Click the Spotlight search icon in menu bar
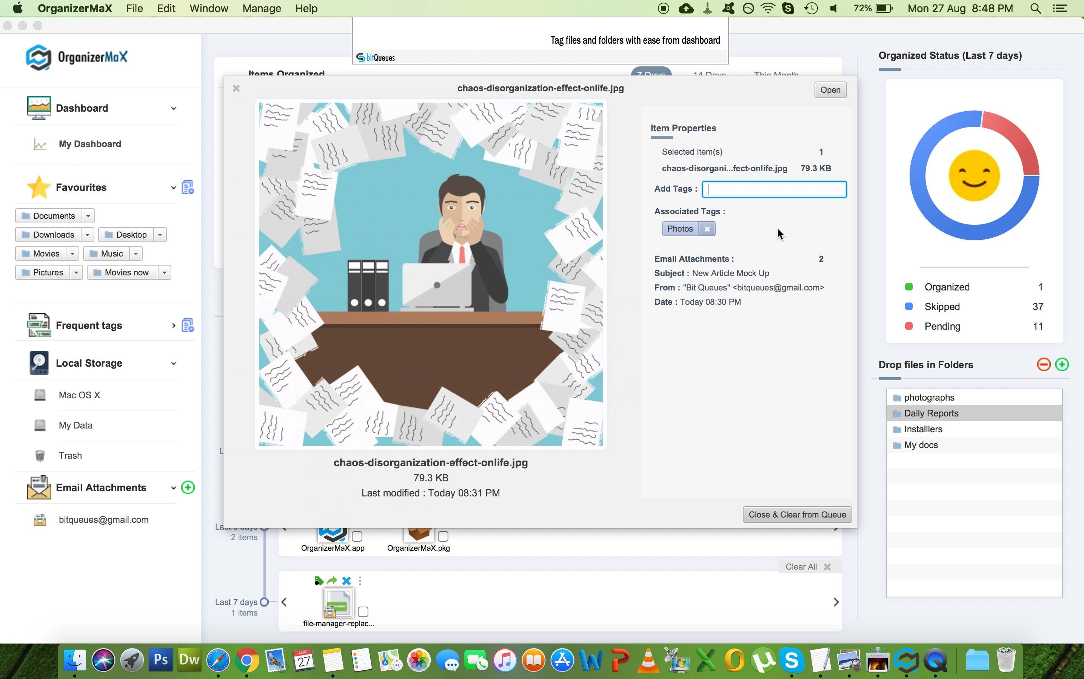1084x679 pixels. [1035, 9]
